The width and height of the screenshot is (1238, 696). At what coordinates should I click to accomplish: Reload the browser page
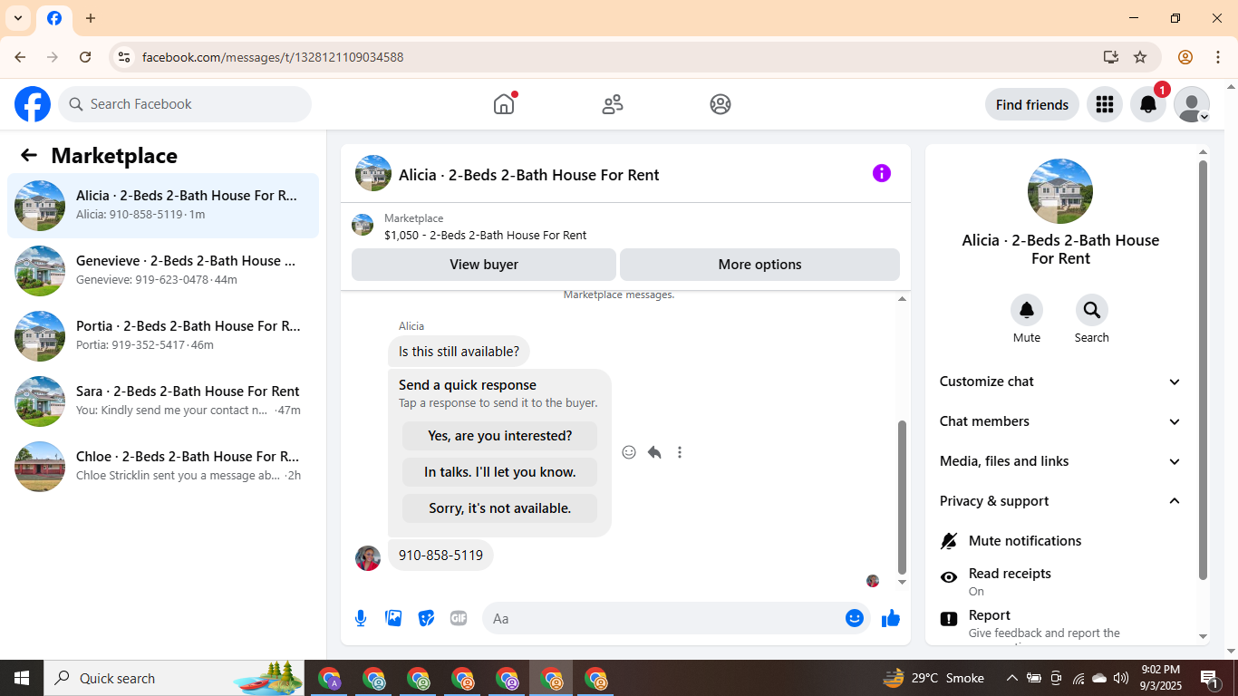(85, 57)
